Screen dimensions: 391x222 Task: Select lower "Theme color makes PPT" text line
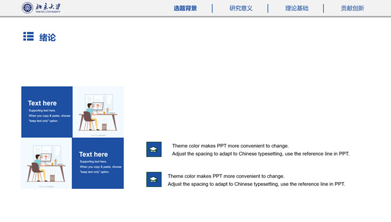pyautogui.click(x=226, y=176)
